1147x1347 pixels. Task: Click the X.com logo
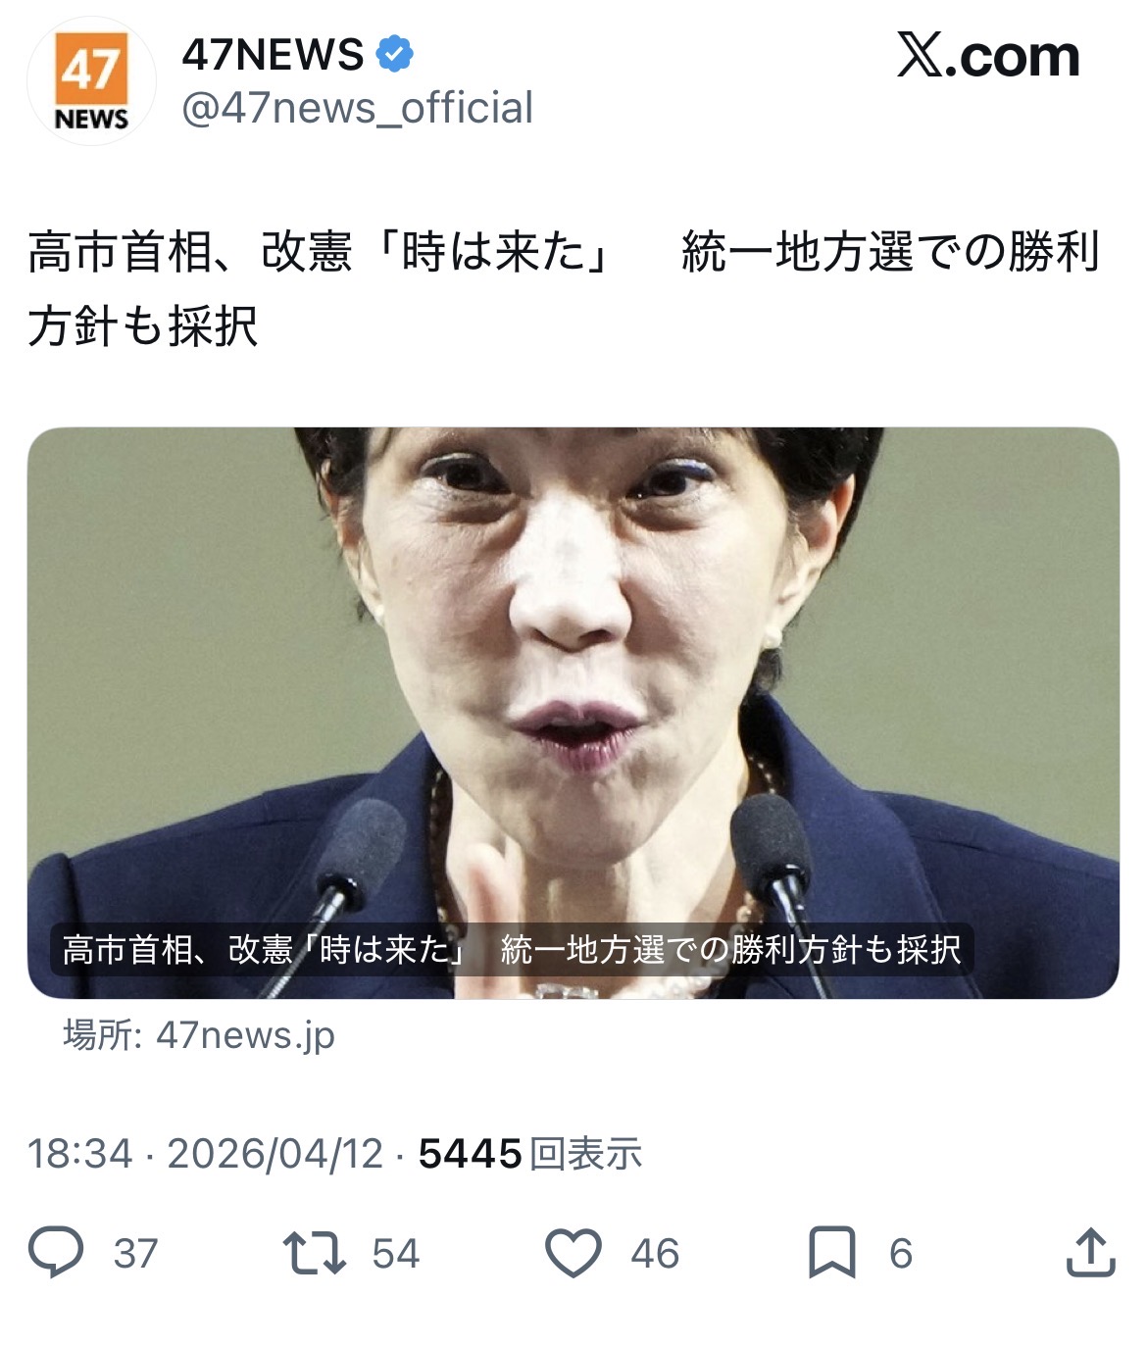click(987, 56)
